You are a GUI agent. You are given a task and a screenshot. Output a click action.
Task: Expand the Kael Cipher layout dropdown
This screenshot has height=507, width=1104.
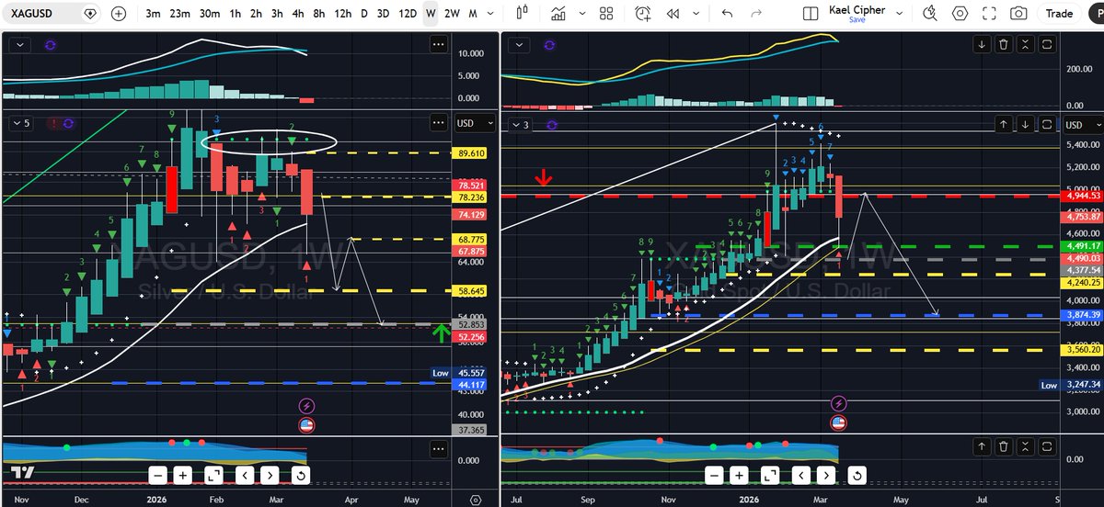[902, 14]
